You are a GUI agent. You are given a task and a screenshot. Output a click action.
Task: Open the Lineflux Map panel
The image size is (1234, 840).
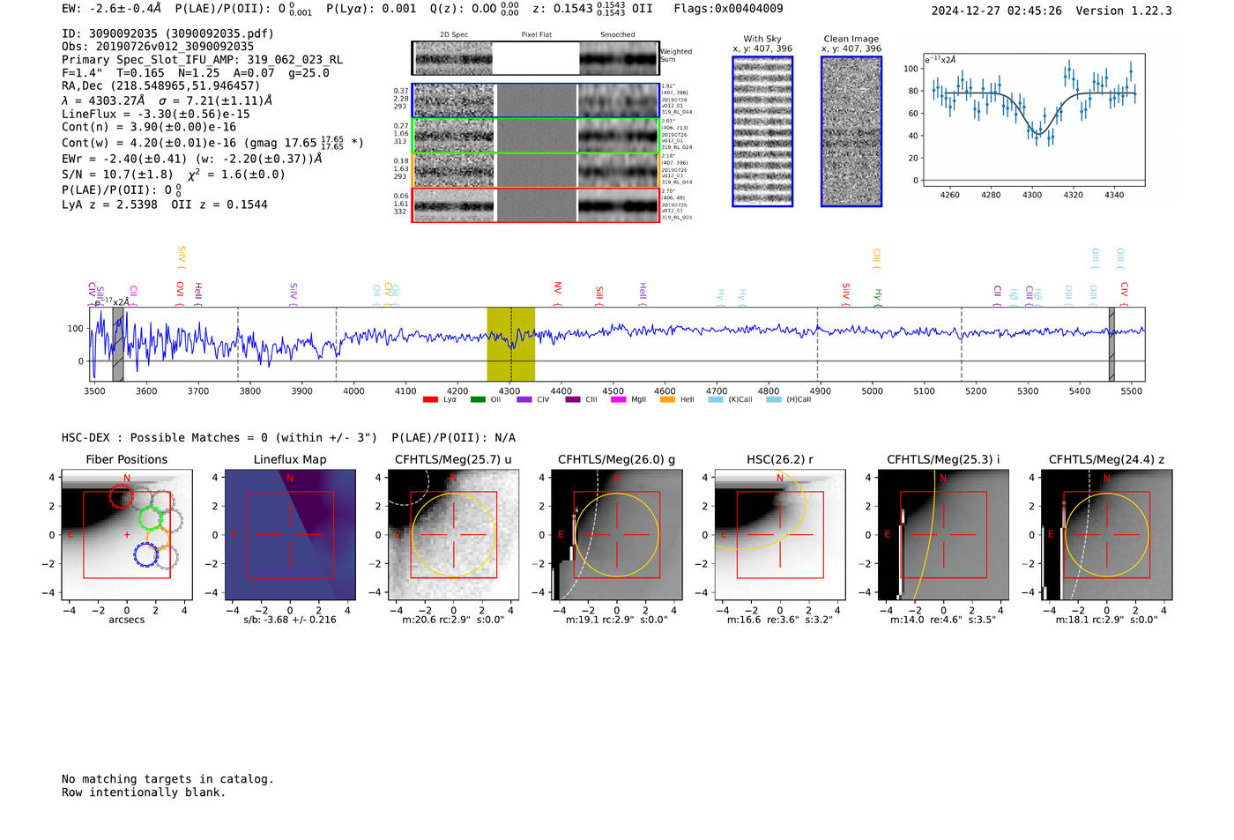point(290,535)
